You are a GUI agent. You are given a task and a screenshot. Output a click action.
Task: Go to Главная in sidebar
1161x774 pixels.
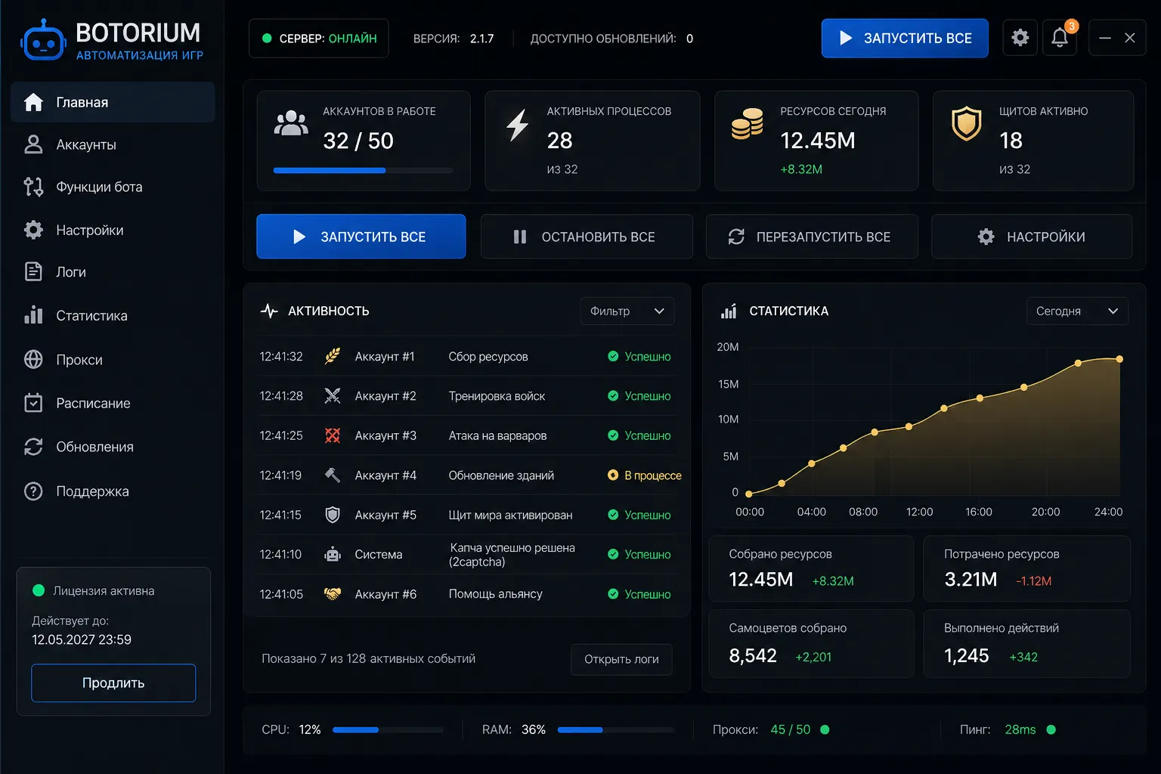(x=113, y=102)
